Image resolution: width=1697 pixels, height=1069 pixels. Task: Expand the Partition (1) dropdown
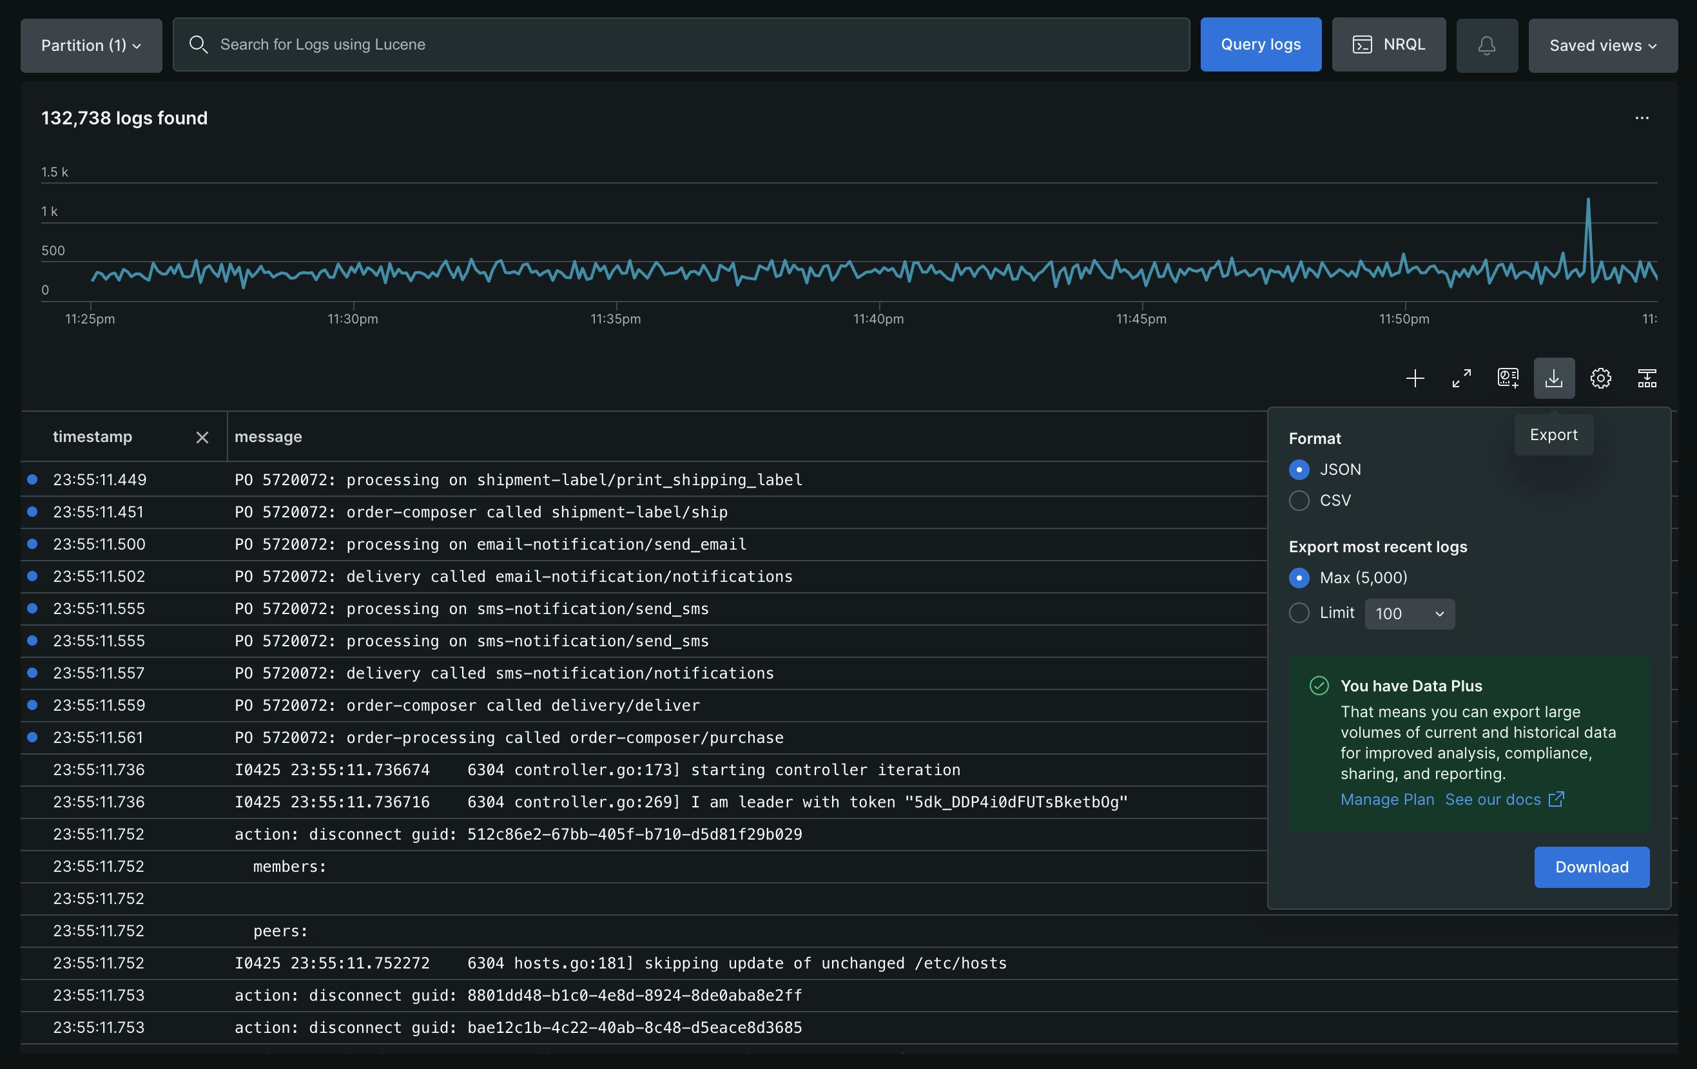tap(91, 45)
